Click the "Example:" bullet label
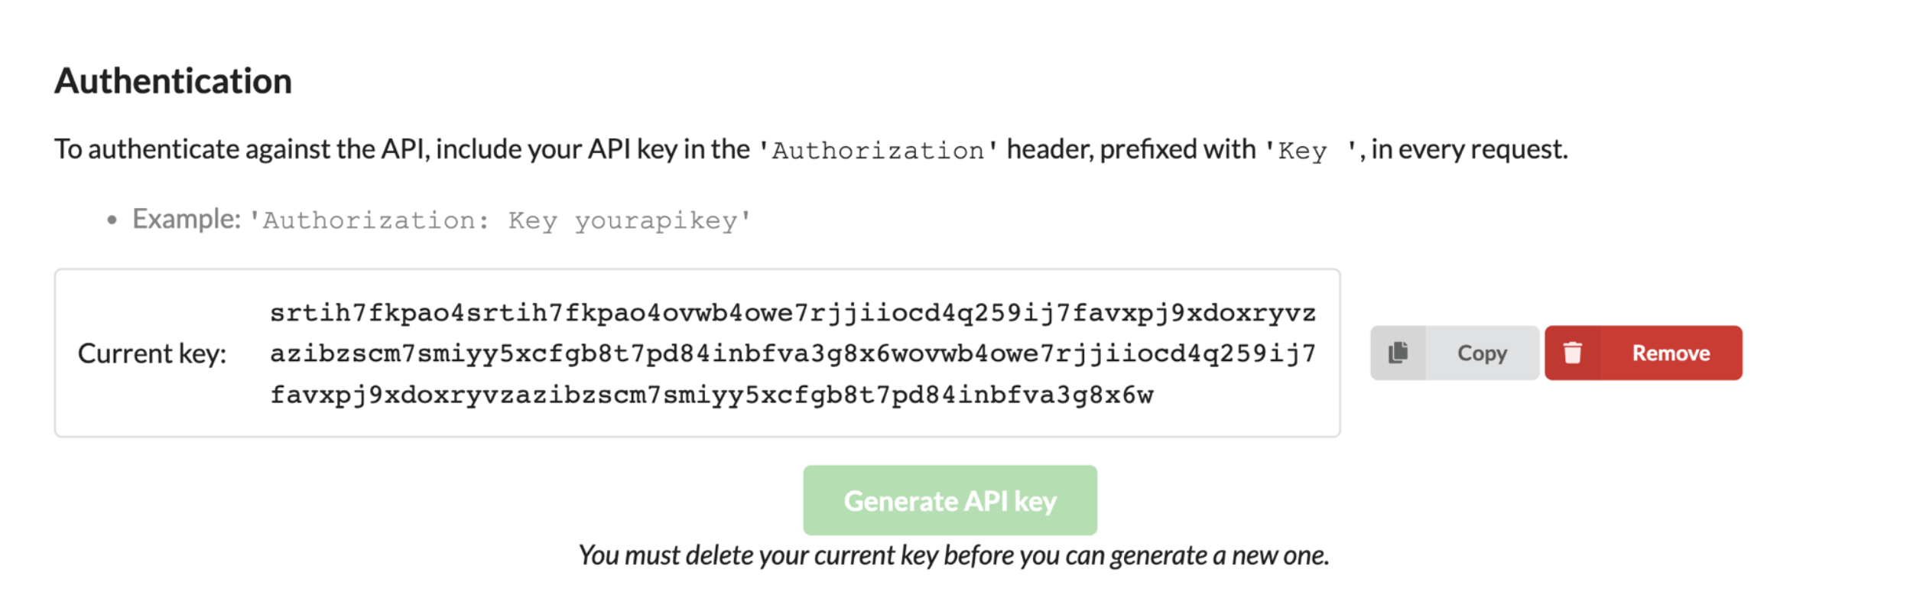 [187, 220]
